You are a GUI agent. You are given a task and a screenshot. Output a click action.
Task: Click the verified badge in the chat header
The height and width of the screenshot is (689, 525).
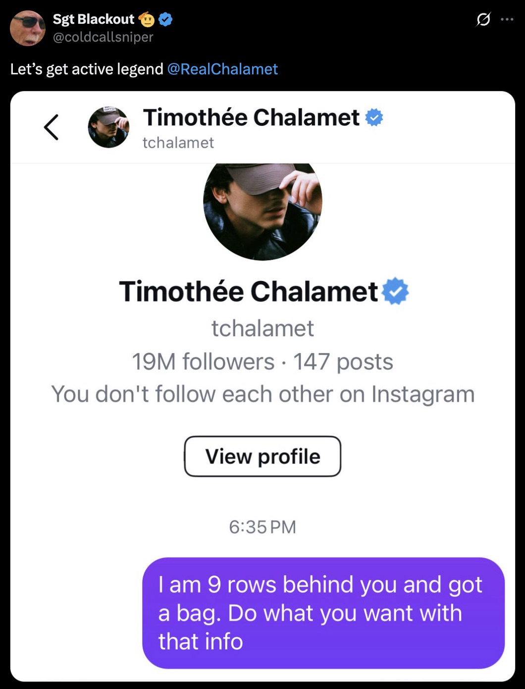coord(374,118)
